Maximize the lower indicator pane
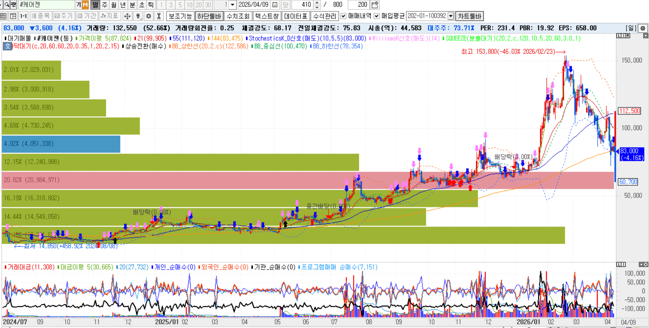The height and width of the screenshot is (328, 649). pos(641,265)
